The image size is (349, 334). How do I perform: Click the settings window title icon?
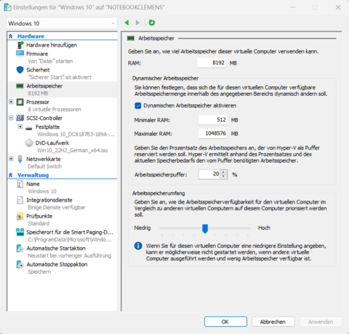[7, 7]
